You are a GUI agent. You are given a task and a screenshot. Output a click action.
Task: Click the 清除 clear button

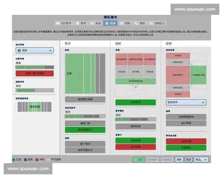(x=179, y=160)
